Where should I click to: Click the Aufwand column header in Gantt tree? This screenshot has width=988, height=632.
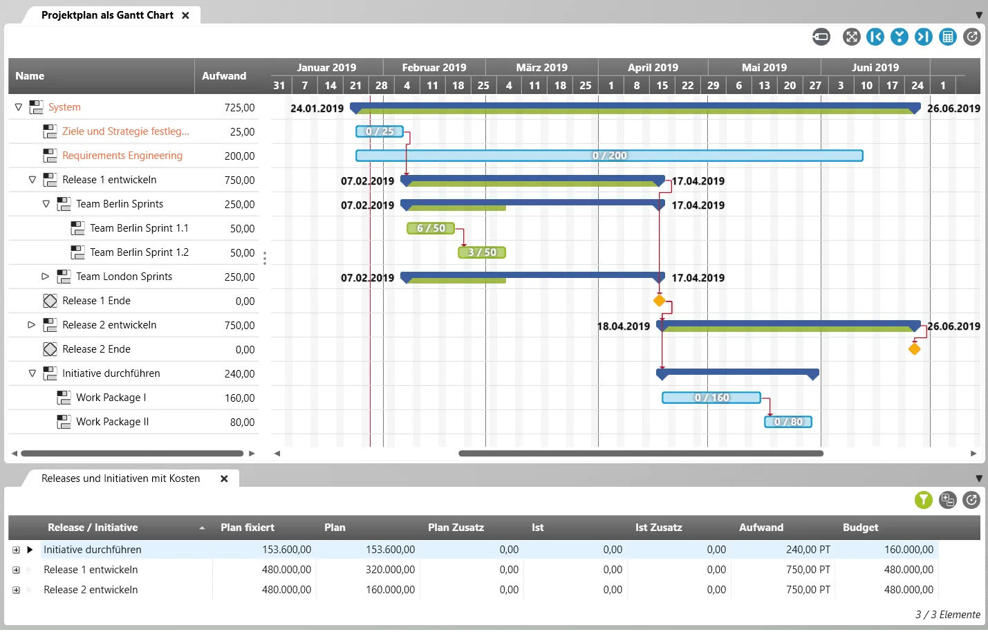(x=224, y=76)
